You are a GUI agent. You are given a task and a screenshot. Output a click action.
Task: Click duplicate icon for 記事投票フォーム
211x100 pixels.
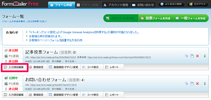click(x=192, y=56)
